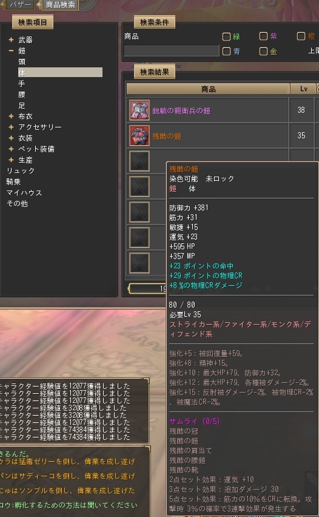This screenshot has width=319, height=517.
Task: Sort results by Lv column header
Action: click(x=303, y=89)
